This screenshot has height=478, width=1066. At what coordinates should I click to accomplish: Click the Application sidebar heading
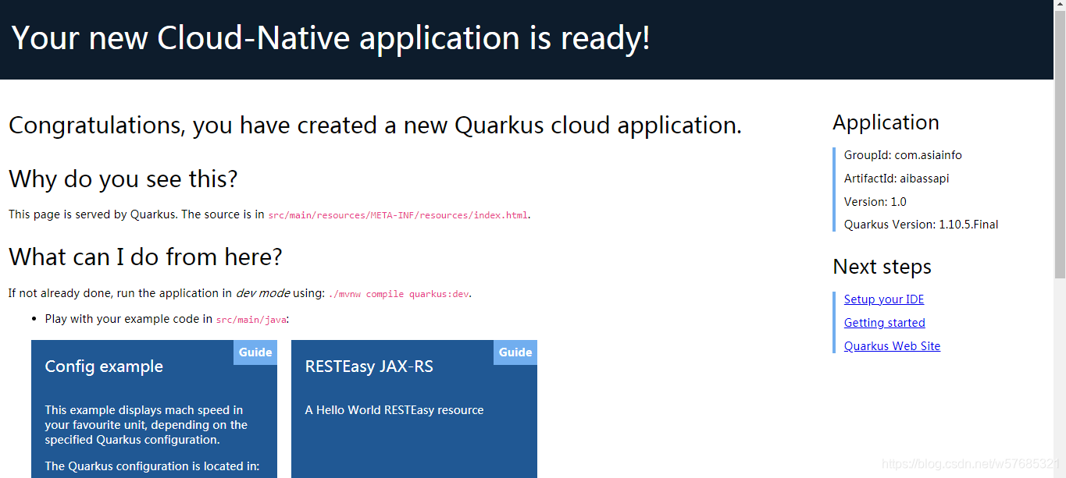pyautogui.click(x=886, y=122)
